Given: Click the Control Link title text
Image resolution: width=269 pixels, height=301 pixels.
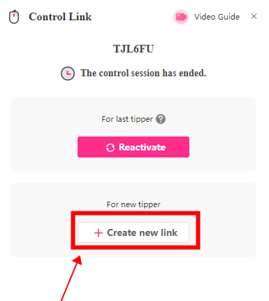Looking at the screenshot, I should 60,17.
